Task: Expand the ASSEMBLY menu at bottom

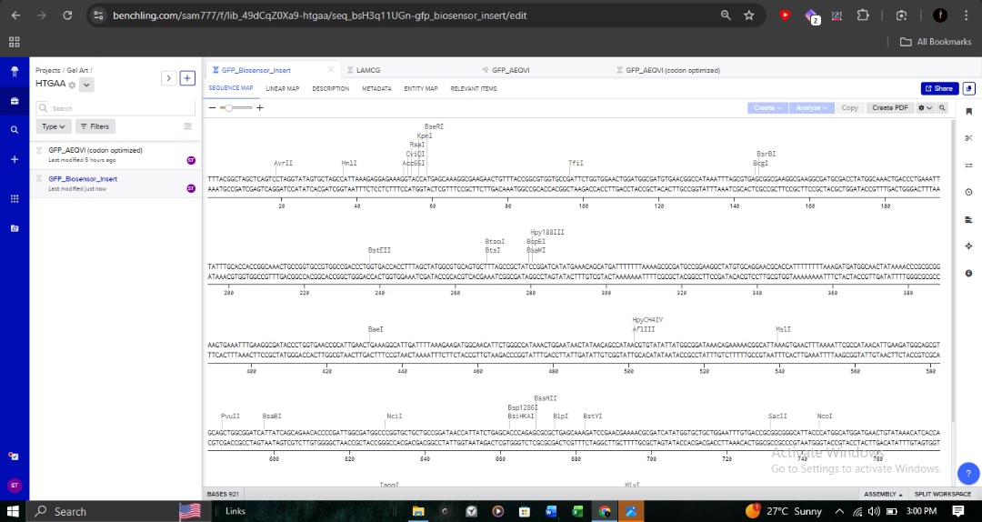Action: point(884,494)
